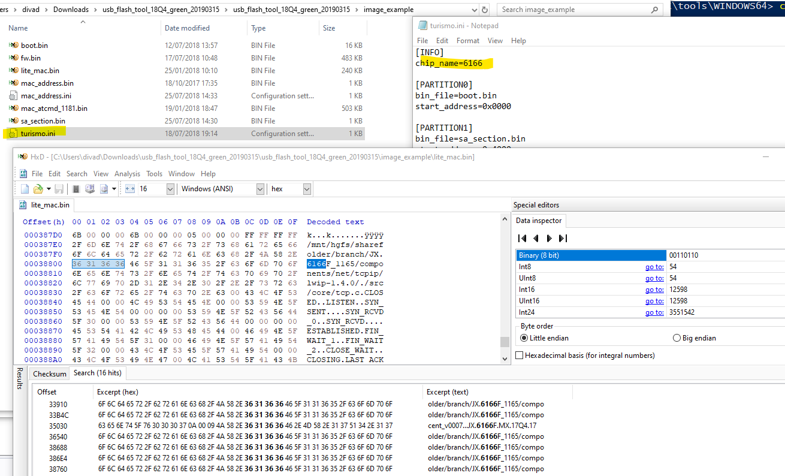Open the Analysis menu in HxD

tap(127, 174)
